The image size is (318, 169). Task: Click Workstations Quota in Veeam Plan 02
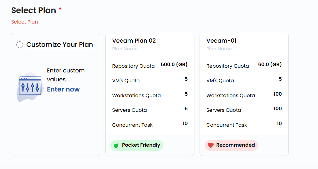[136, 96]
